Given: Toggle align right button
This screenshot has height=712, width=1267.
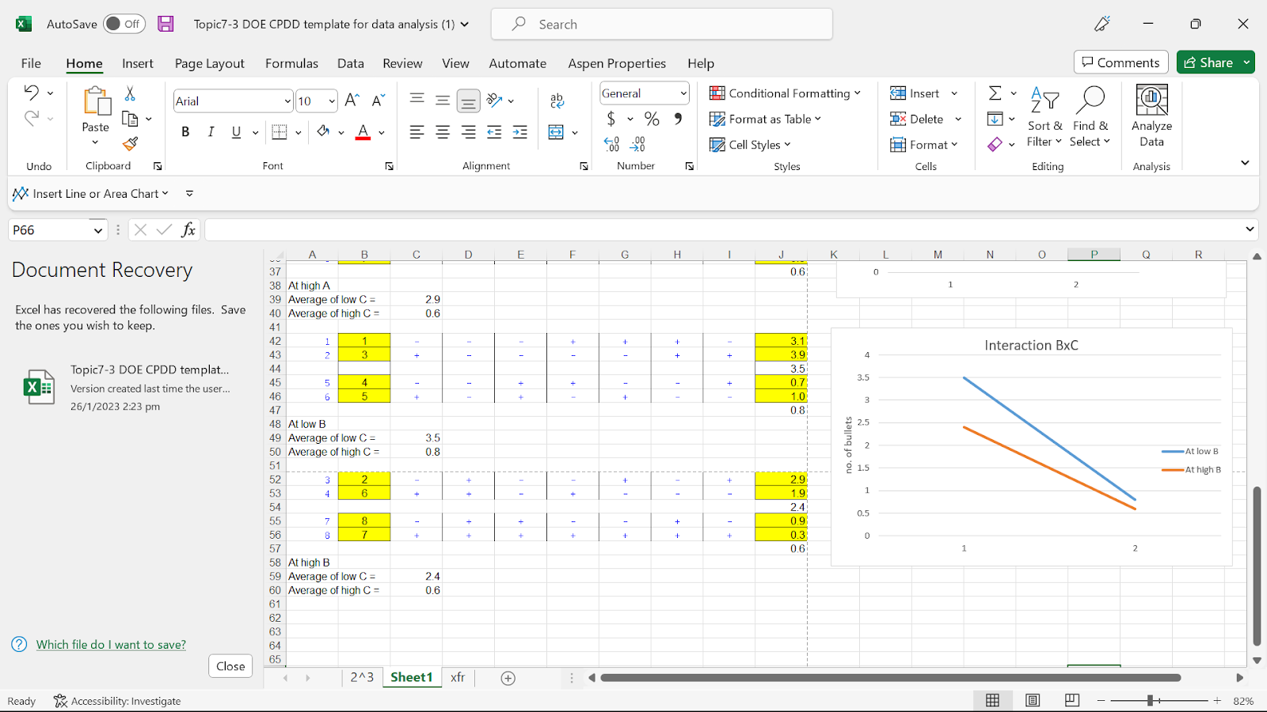Looking at the screenshot, I should point(469,132).
